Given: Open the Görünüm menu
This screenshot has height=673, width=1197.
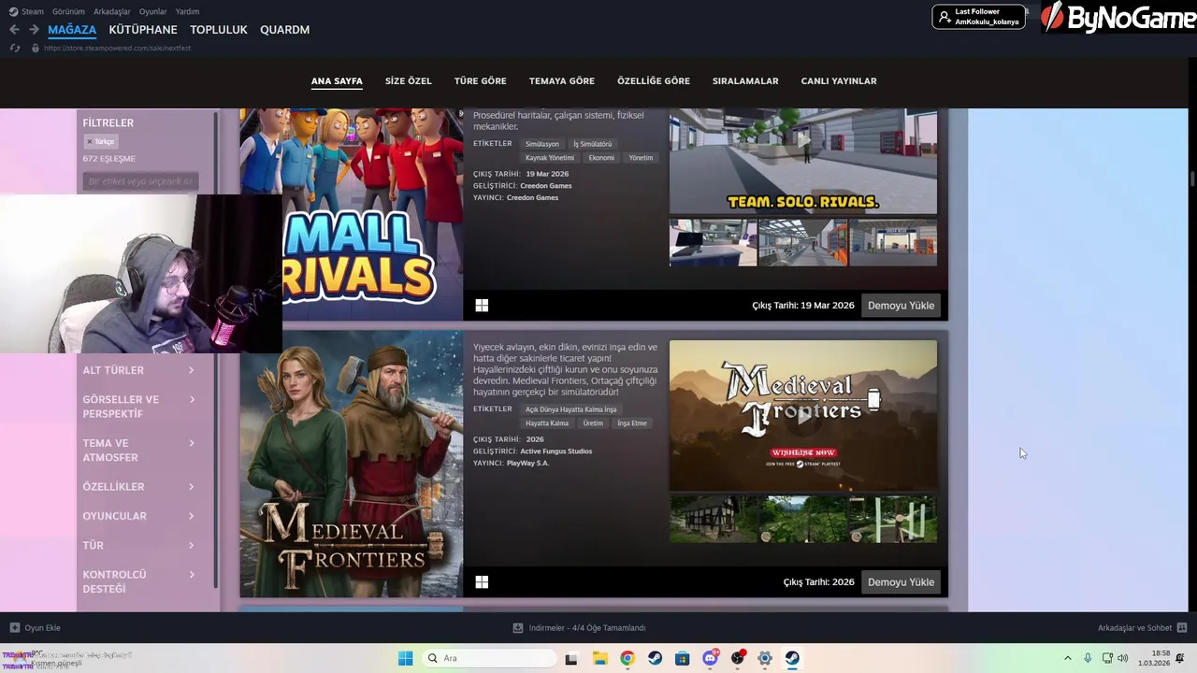Looking at the screenshot, I should point(68,11).
